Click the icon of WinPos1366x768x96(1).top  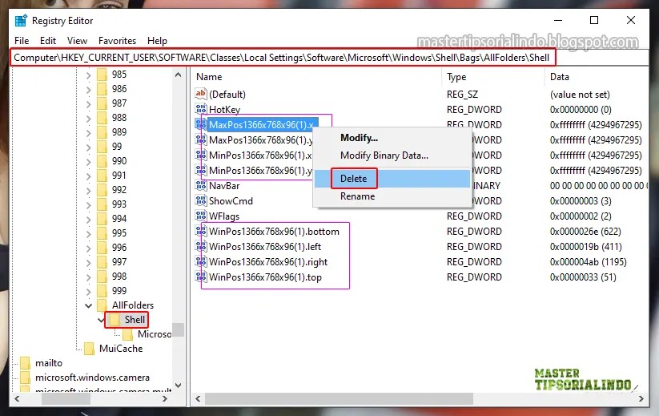[201, 277]
